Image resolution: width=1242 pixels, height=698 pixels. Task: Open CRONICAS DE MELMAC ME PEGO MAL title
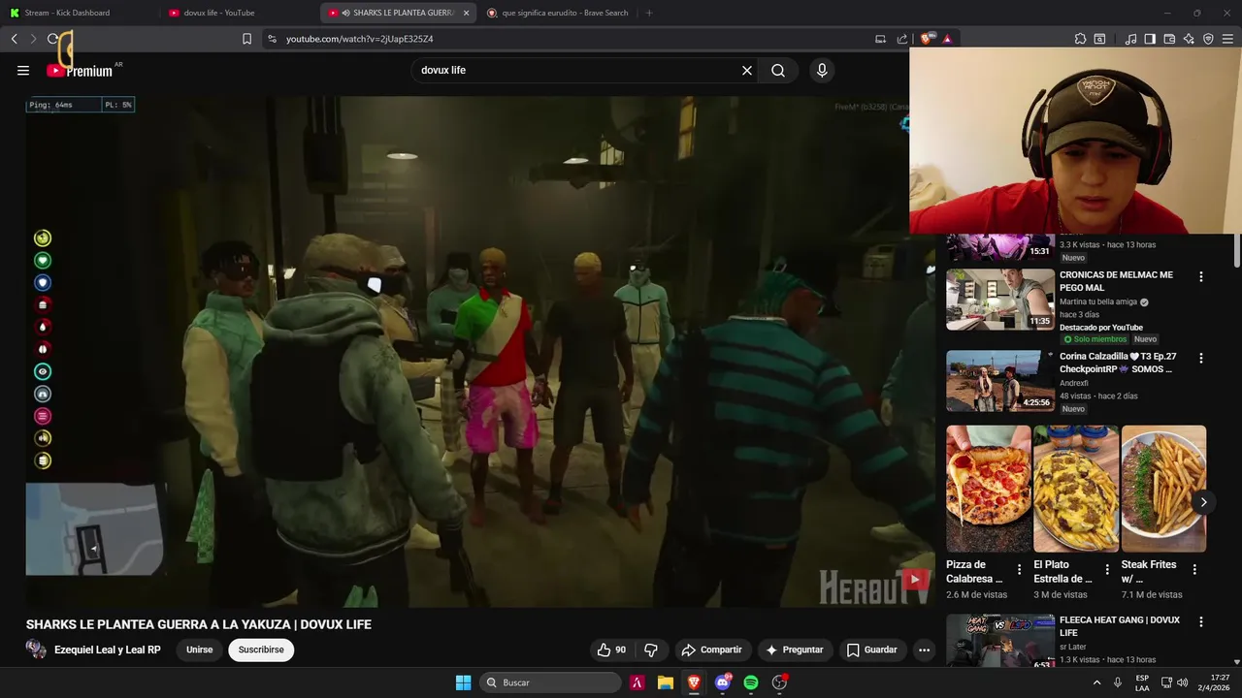[1116, 281]
